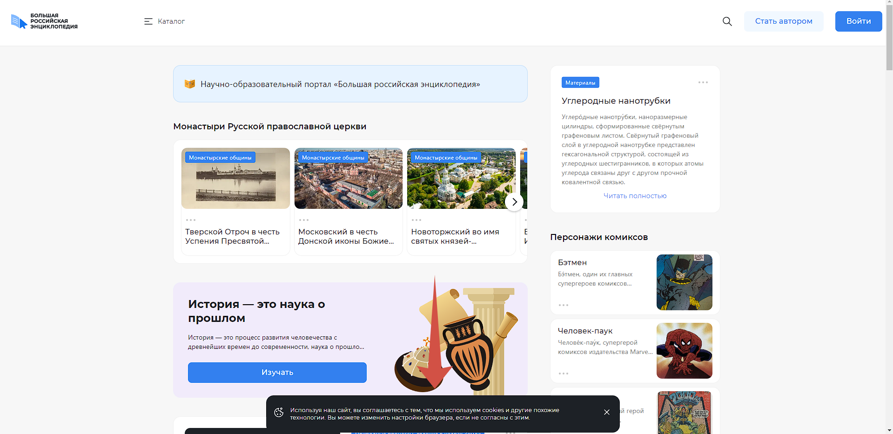Dismiss the cookies banner with the X

coord(607,412)
